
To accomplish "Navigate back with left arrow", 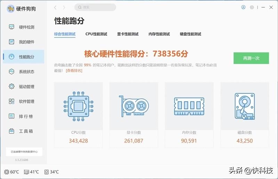I will click(x=55, y=7).
